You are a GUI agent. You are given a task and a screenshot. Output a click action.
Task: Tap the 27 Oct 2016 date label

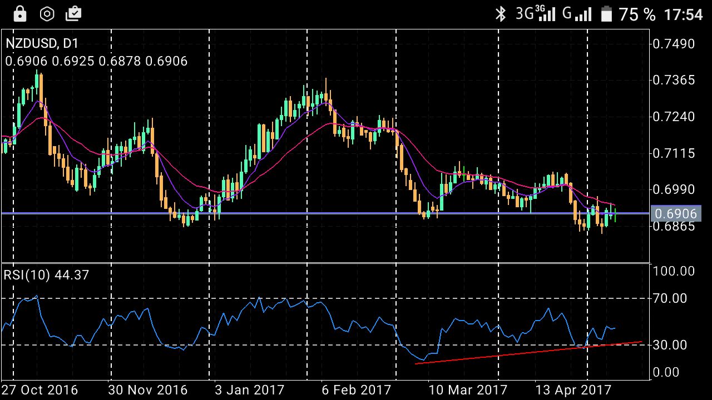pyautogui.click(x=39, y=390)
